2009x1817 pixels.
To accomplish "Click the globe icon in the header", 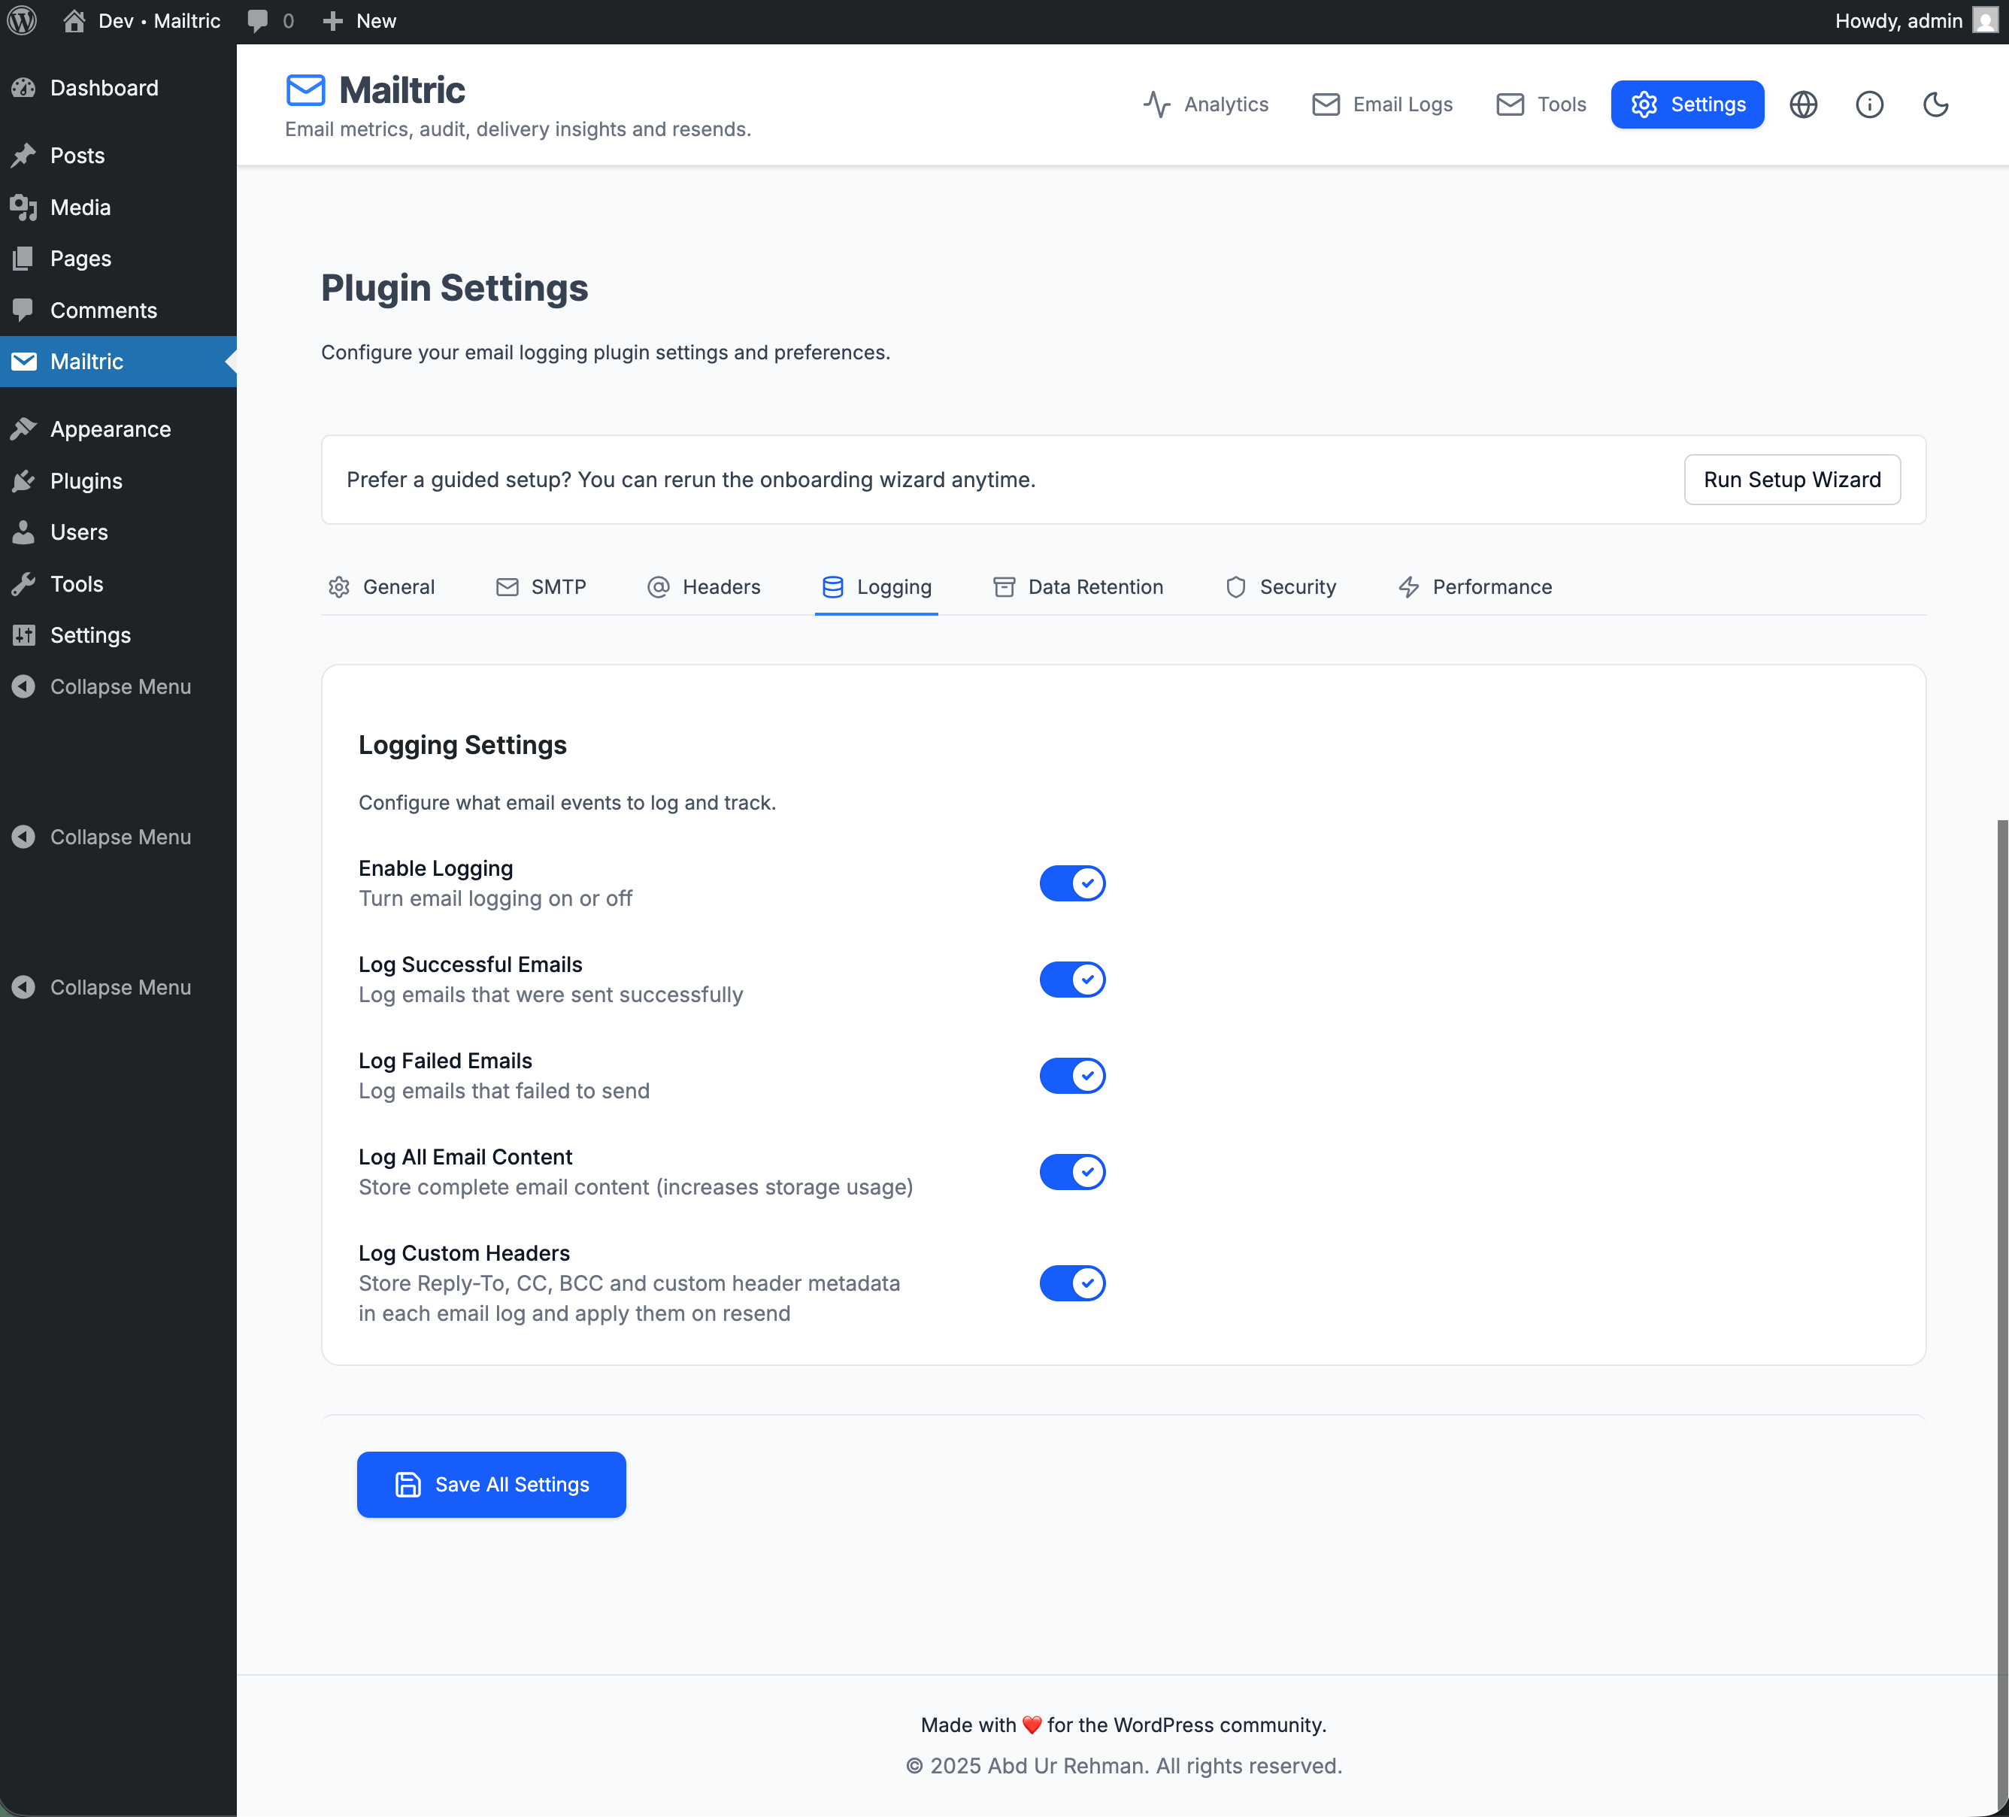I will 1804,104.
